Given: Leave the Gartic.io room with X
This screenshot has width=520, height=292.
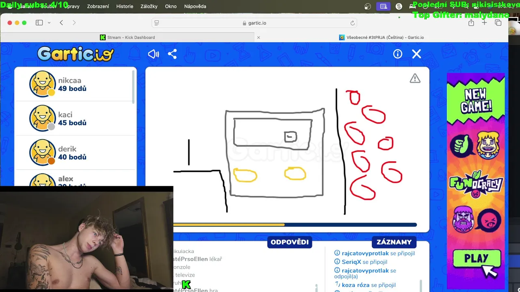Looking at the screenshot, I should click(x=416, y=54).
